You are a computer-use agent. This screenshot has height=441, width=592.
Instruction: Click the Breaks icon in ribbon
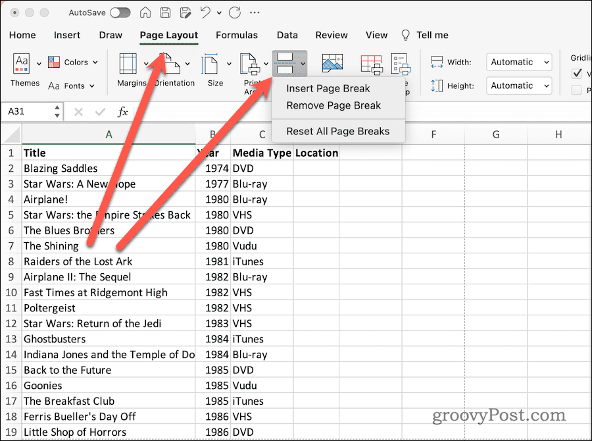point(285,63)
